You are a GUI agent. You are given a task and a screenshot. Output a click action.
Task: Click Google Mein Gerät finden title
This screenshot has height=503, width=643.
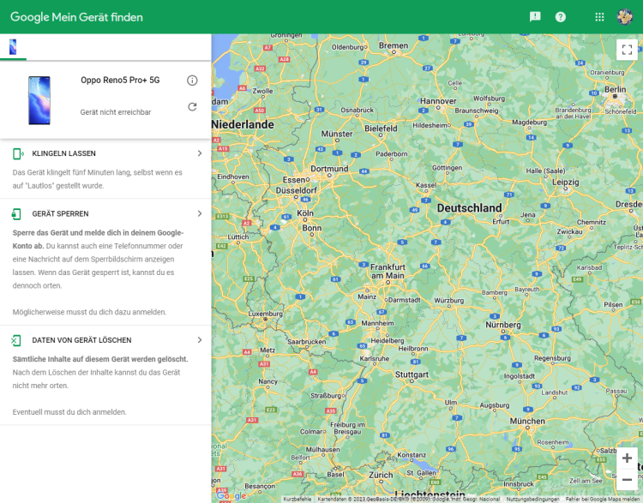[76, 17]
